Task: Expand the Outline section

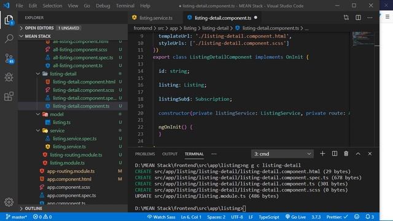Action: tap(72, 209)
